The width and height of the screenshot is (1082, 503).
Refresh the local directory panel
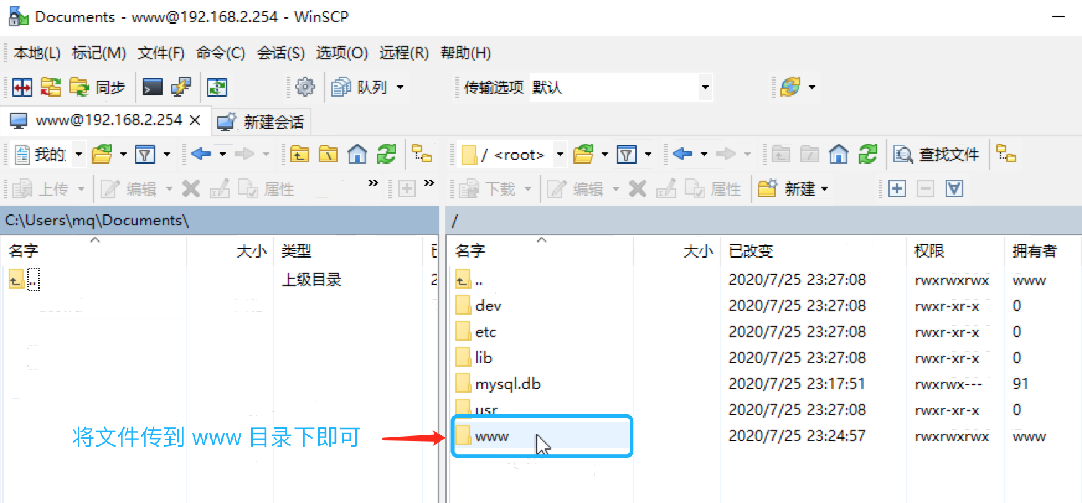pos(387,154)
